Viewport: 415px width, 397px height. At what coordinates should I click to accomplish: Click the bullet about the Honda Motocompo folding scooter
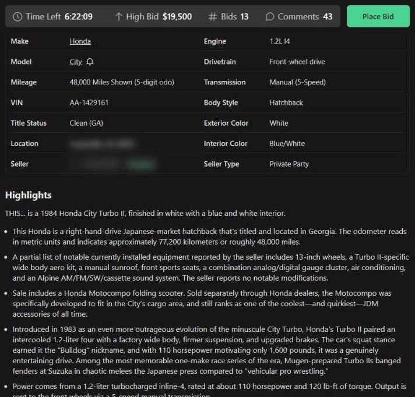[x=202, y=303]
